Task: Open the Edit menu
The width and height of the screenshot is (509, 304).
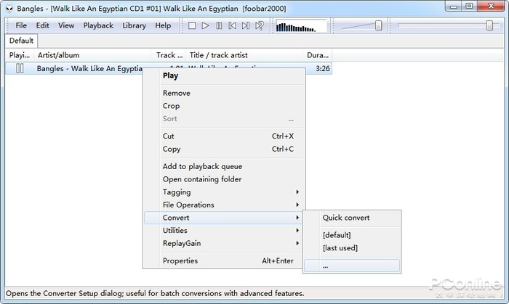Action: pyautogui.click(x=42, y=25)
